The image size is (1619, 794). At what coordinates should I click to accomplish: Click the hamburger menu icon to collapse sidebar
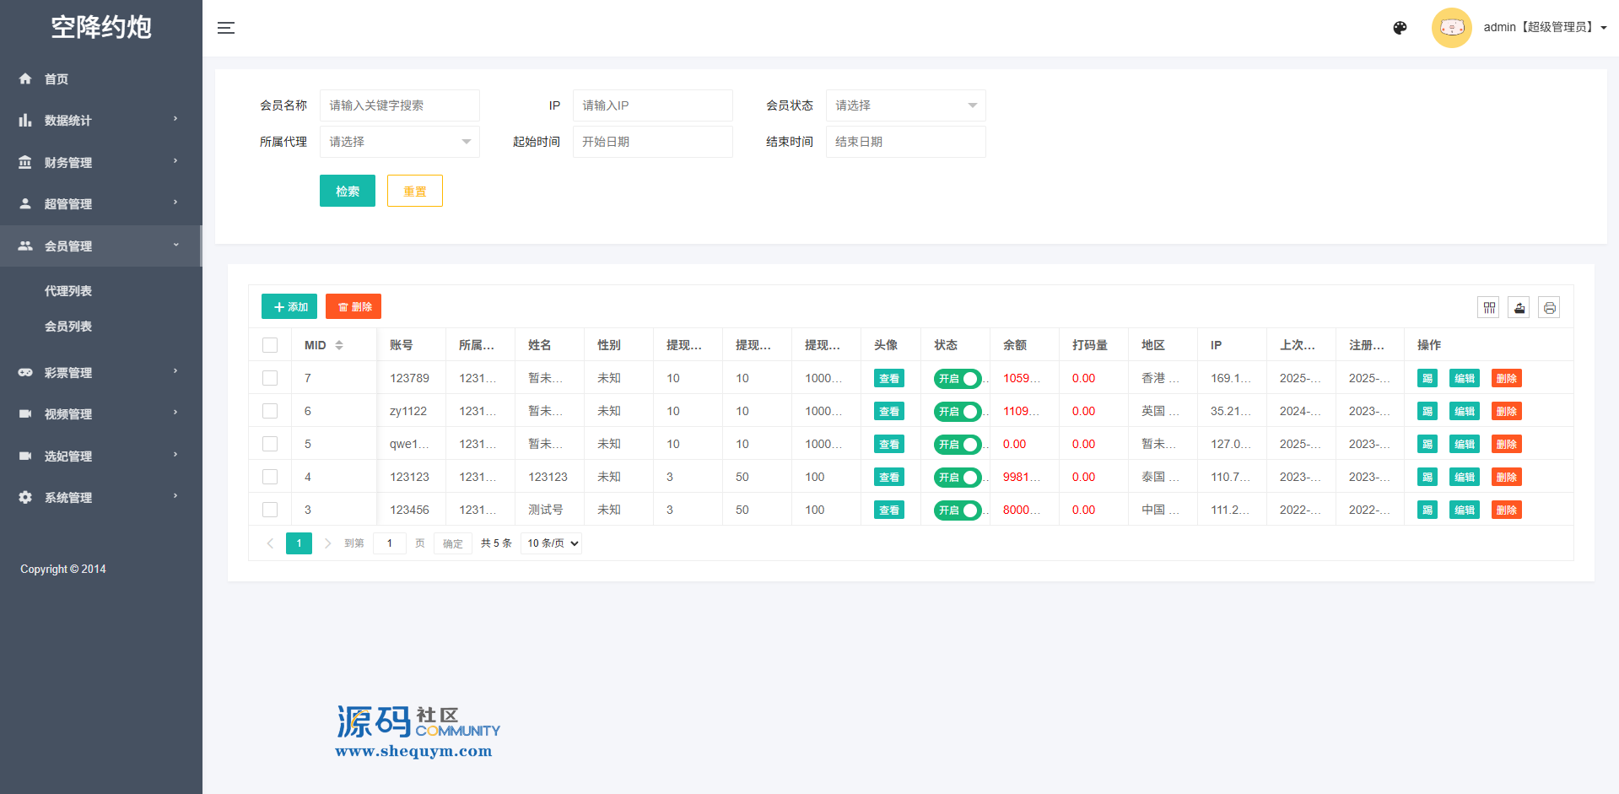point(226,28)
